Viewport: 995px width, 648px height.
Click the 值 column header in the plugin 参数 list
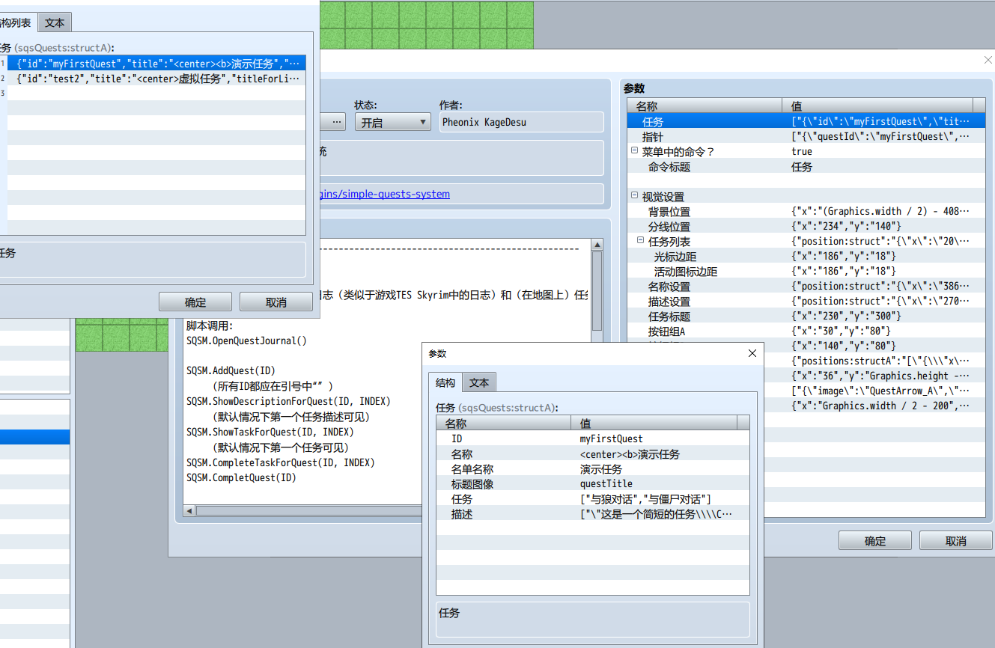[x=877, y=106]
